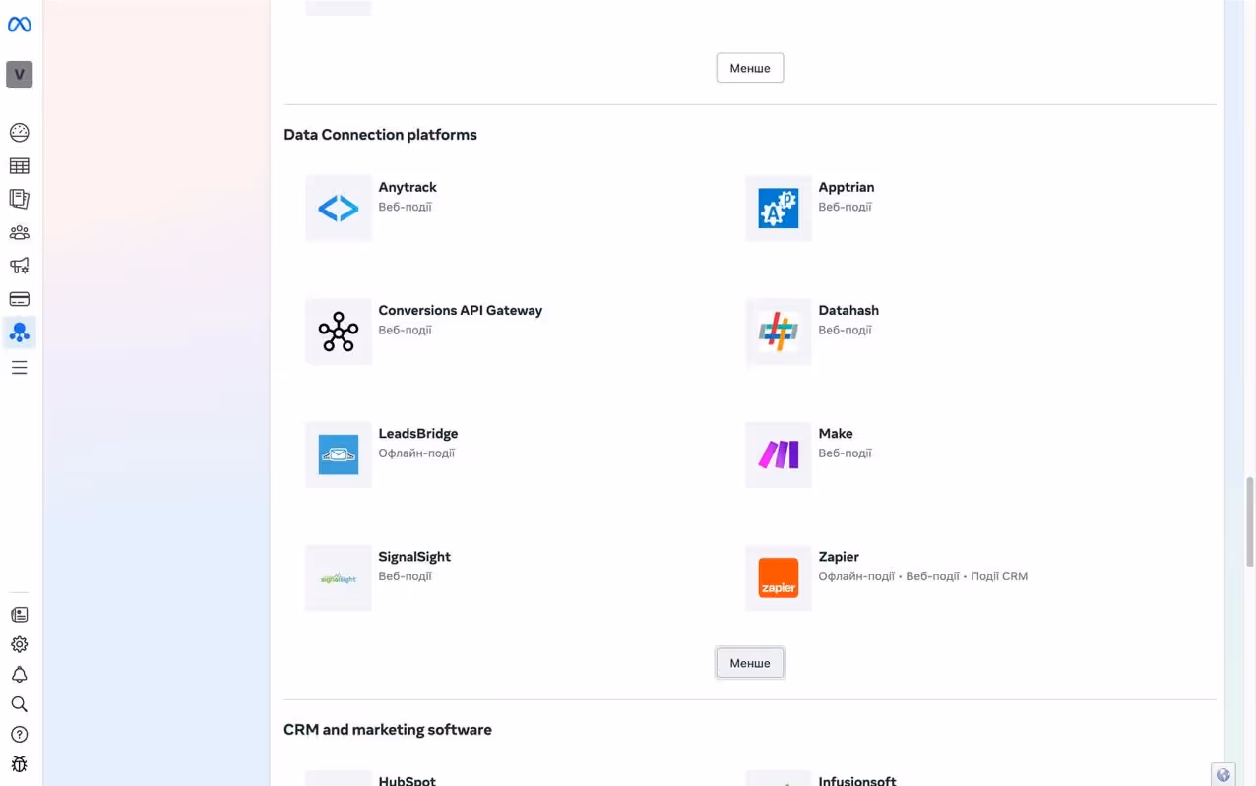Click the bug report icon

point(19,764)
